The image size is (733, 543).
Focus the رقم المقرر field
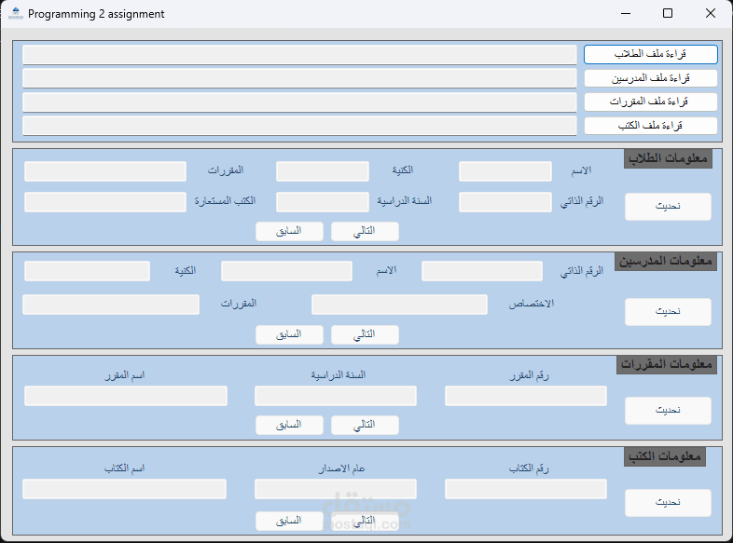click(526, 396)
